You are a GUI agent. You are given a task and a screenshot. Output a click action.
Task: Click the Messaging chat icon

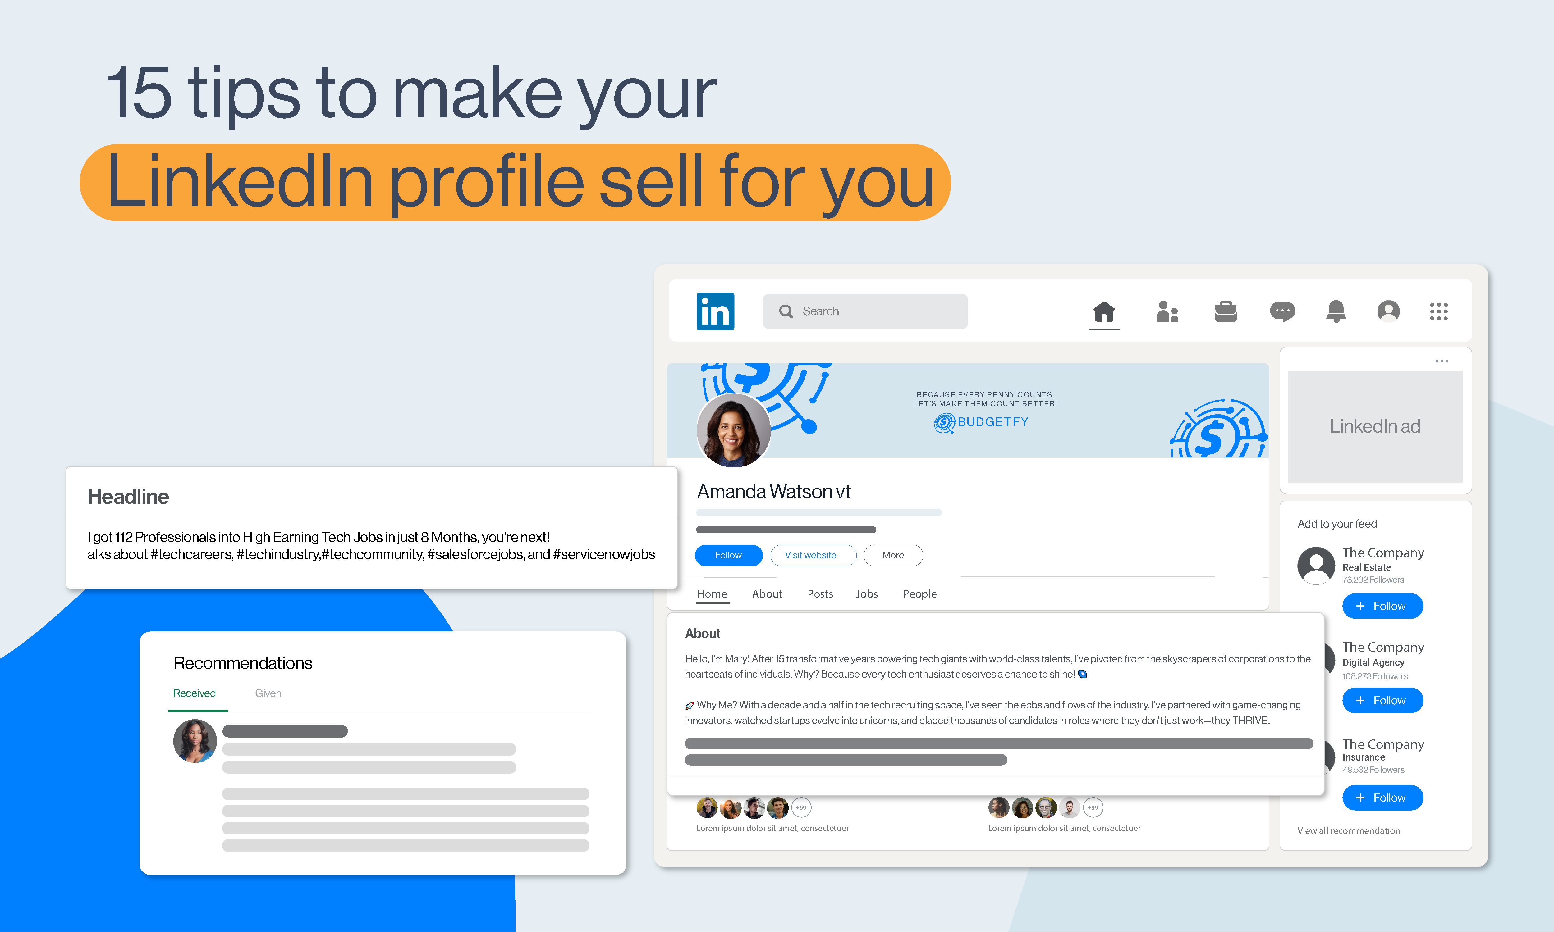pos(1282,311)
